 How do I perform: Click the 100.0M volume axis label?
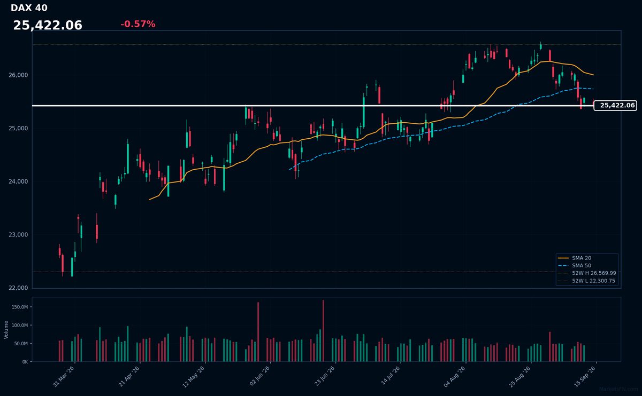(x=20, y=325)
